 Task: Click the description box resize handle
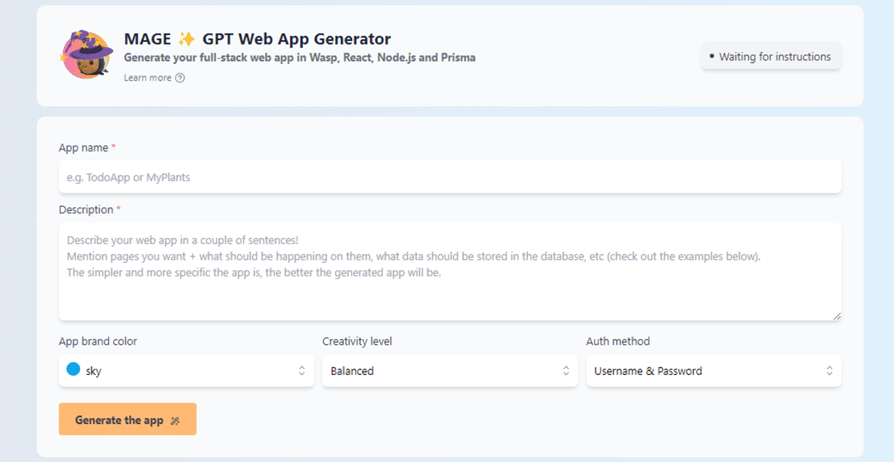[836, 316]
